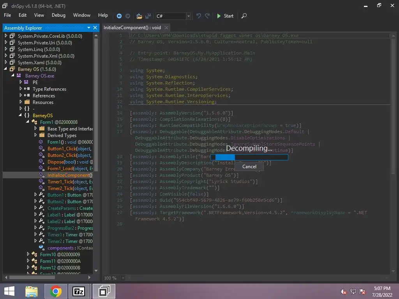Open the View menu
Image resolution: width=399 pixels, height=299 pixels.
(x=39, y=15)
